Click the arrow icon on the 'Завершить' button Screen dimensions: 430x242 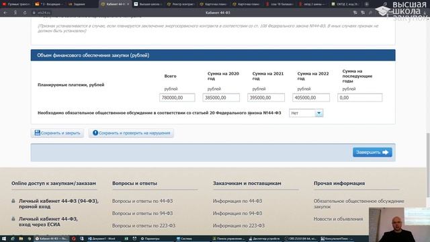point(385,153)
